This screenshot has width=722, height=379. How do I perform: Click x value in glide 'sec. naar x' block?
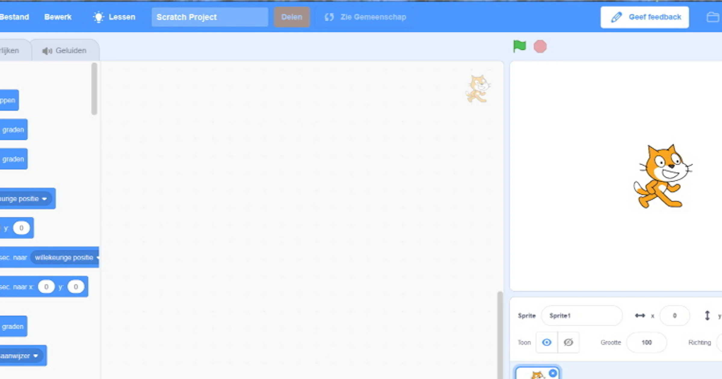pyautogui.click(x=46, y=287)
